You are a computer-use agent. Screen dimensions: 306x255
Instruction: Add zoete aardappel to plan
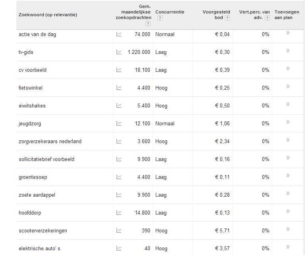click(288, 194)
